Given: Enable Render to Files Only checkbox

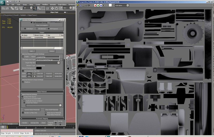Looking at the screenshot, I should [x=23, y=113].
